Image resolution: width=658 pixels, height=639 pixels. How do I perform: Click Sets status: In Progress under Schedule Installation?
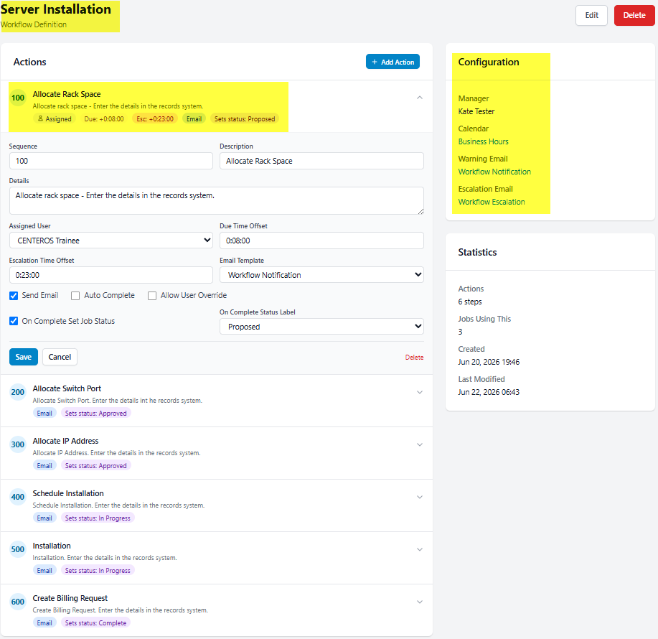pos(98,518)
